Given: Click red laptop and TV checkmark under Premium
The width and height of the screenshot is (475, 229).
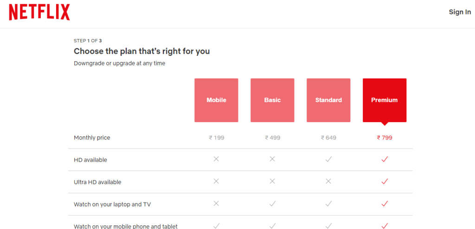Looking at the screenshot, I should pyautogui.click(x=385, y=204).
